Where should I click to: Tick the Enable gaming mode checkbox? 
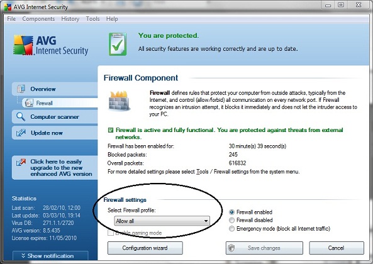point(111,233)
